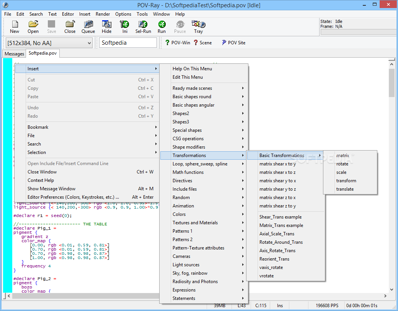Viewport: 398px width, 311px height.
Task: Click the Tray toolbar icon
Action: [x=199, y=27]
